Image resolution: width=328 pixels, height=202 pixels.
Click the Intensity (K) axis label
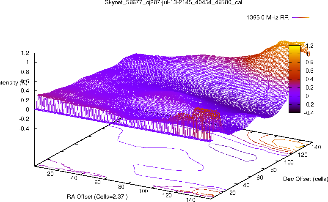[x=13, y=82]
